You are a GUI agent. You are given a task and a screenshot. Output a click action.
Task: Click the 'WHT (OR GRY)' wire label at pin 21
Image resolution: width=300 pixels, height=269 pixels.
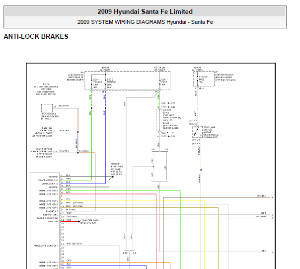[74, 244]
